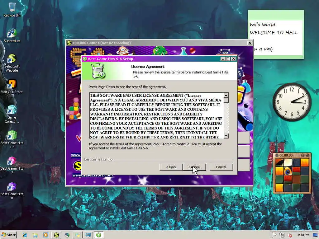Click the setup title bar system icon
Viewport: 319px width, 239px height.
point(85,59)
